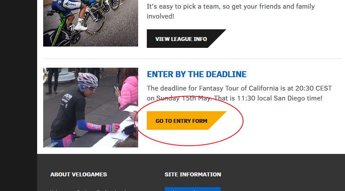Click the rider signing autograph photo
The height and width of the screenshot is (191, 345).
(x=90, y=107)
